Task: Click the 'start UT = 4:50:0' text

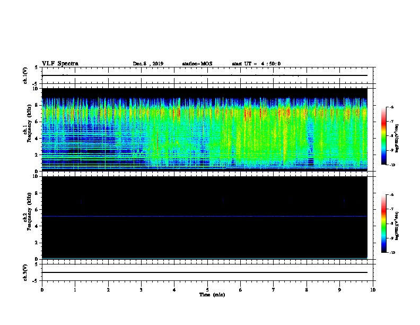Action: pos(256,64)
